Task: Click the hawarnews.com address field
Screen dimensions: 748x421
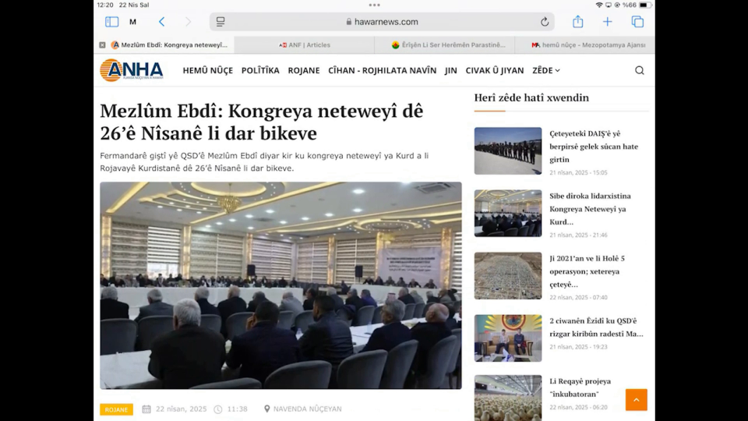Action: coord(382,22)
